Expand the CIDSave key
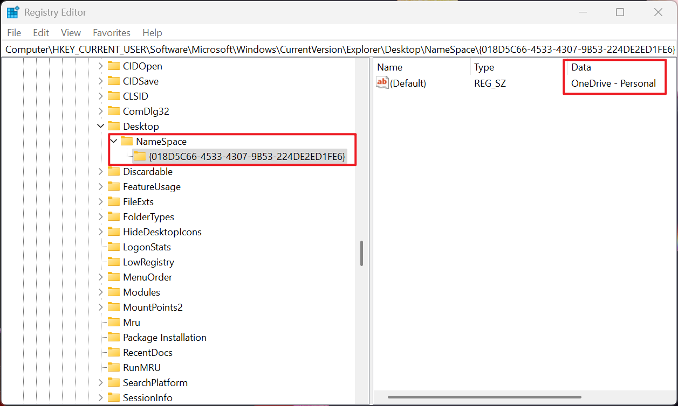The width and height of the screenshot is (678, 406). pos(100,81)
